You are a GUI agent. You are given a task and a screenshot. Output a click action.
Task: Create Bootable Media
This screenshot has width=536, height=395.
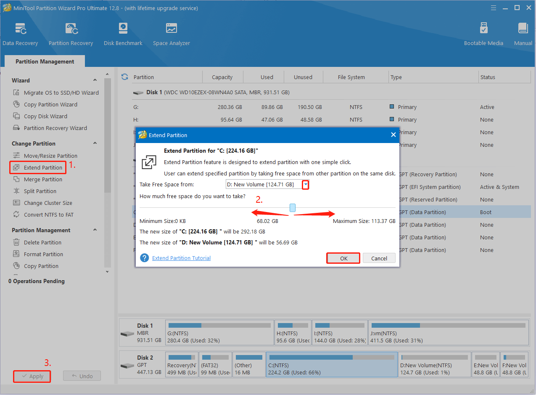click(x=483, y=34)
